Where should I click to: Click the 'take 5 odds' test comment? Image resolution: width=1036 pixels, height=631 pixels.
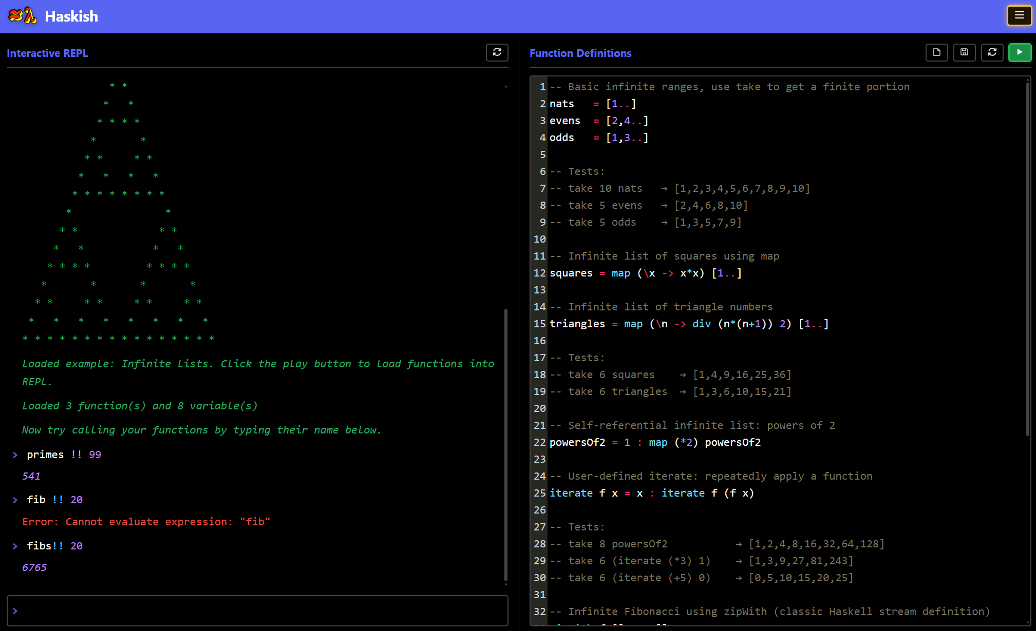pos(646,222)
